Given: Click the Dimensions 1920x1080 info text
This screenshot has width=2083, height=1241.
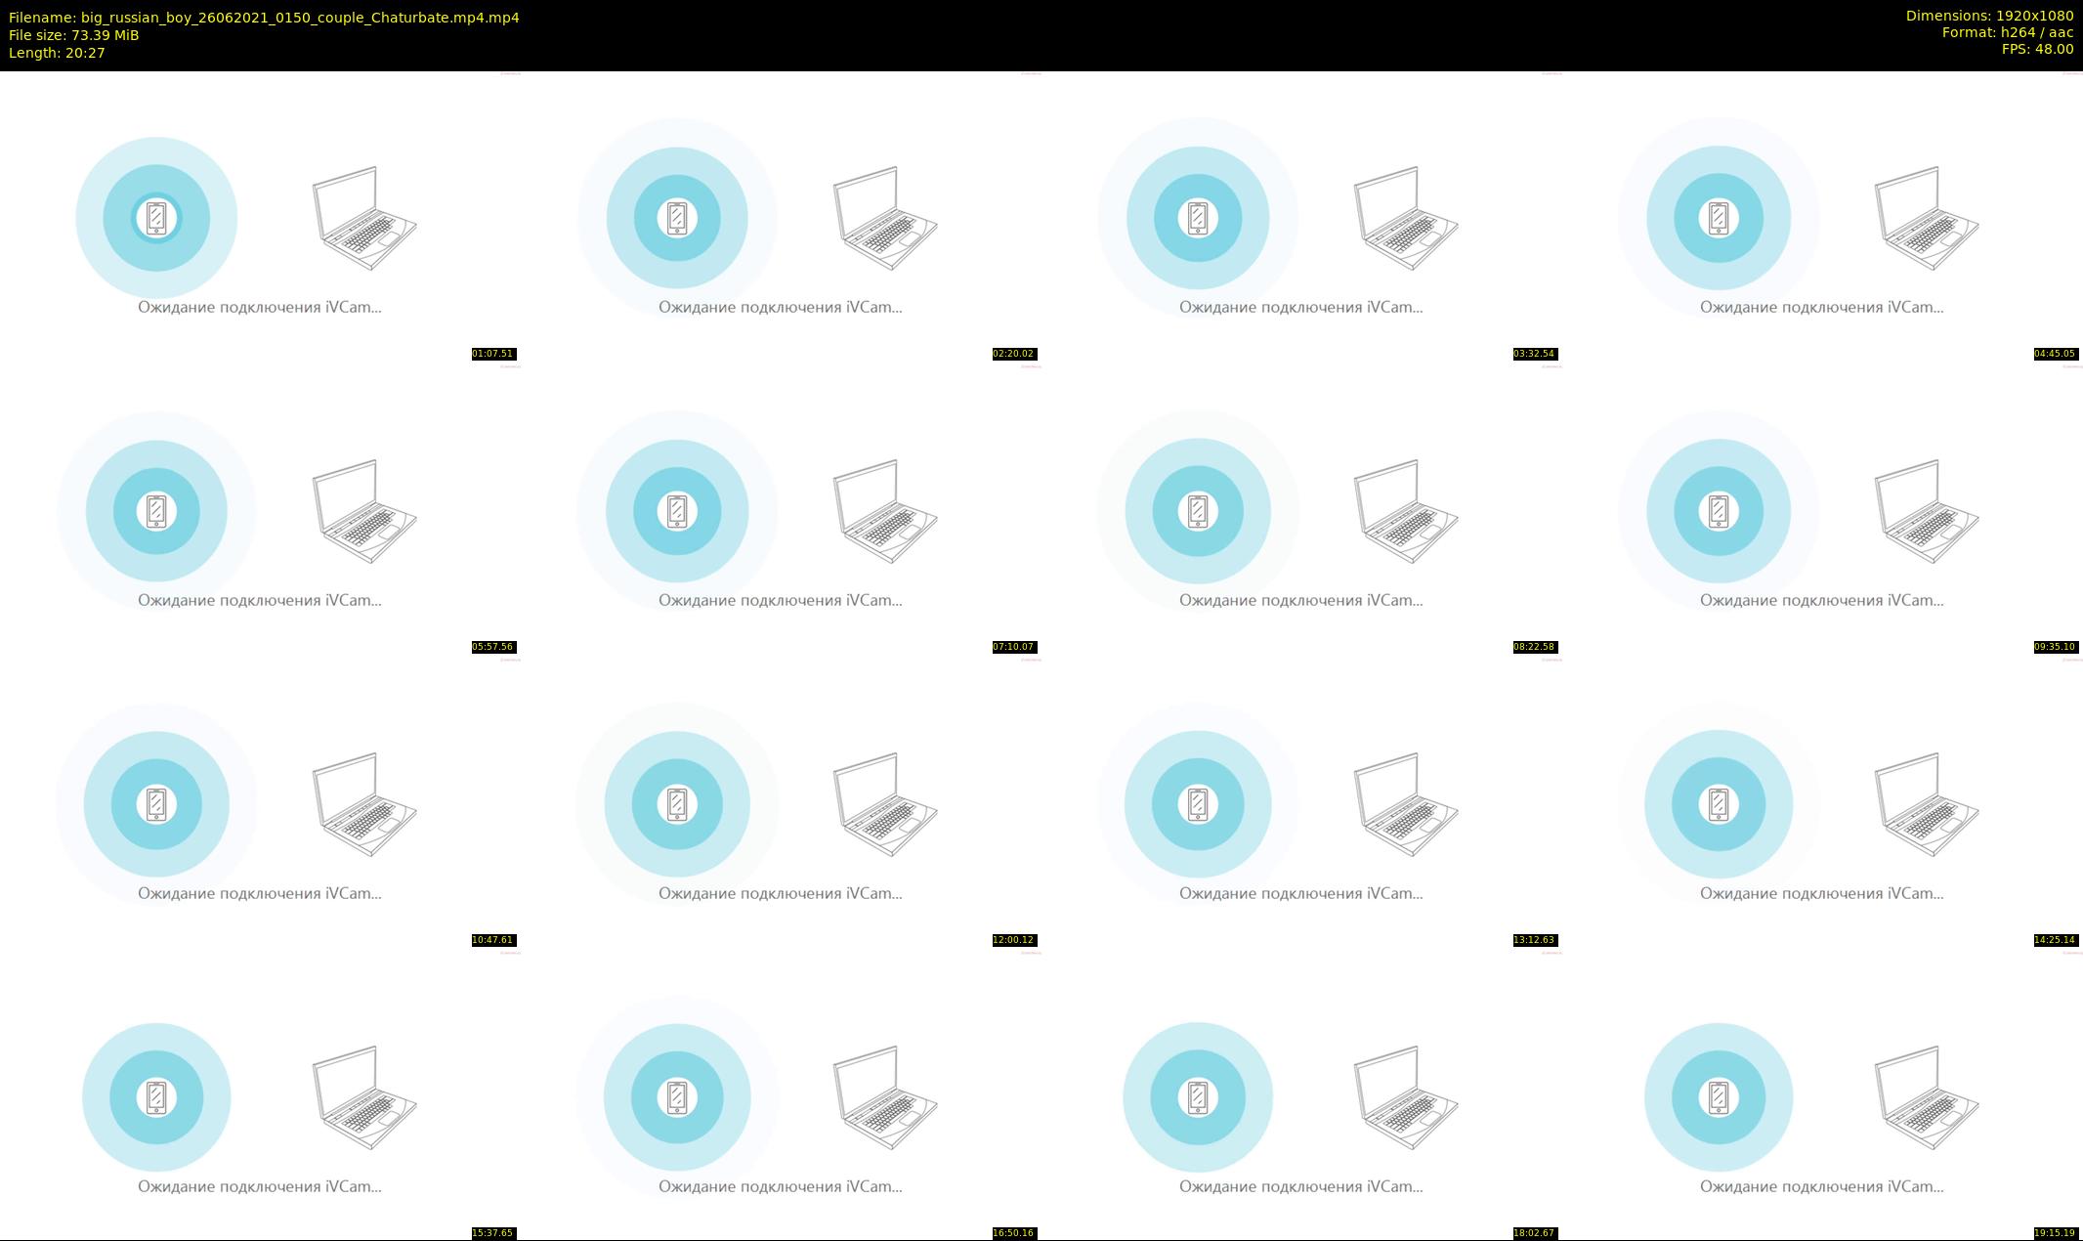Looking at the screenshot, I should [1989, 16].
